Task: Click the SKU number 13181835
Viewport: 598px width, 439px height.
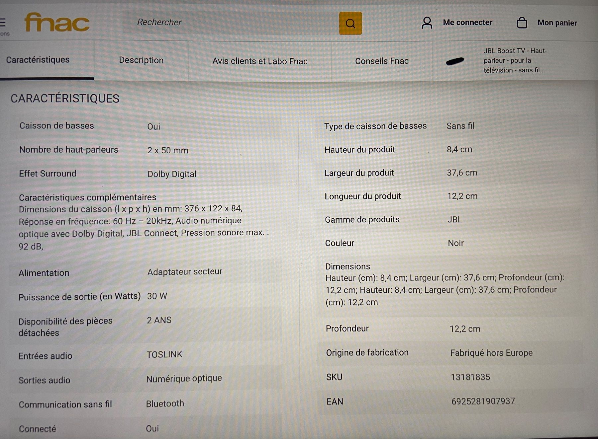Action: (470, 377)
